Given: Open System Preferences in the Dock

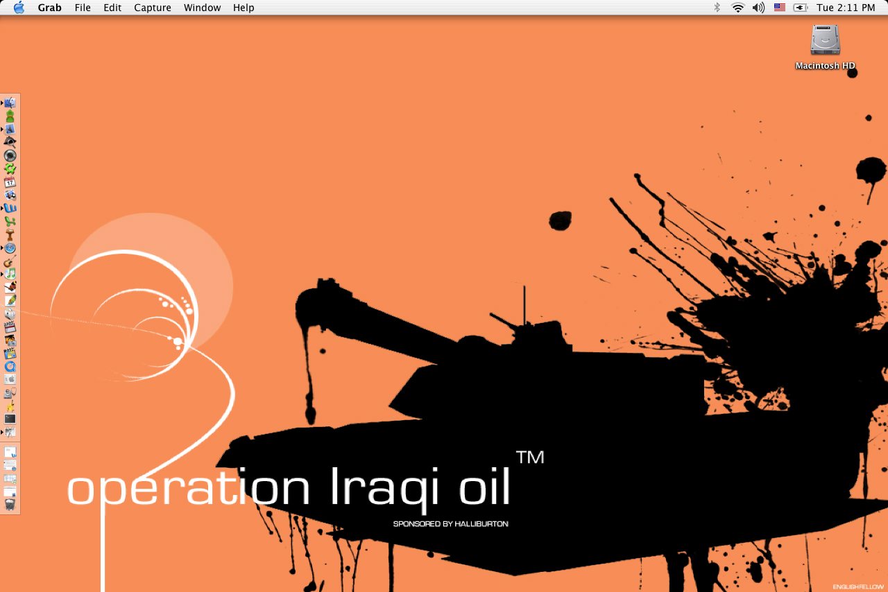Looking at the screenshot, I should (x=10, y=379).
